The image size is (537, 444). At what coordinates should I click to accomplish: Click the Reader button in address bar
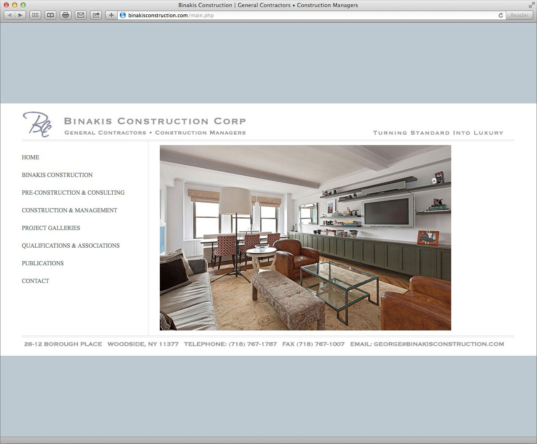(519, 15)
